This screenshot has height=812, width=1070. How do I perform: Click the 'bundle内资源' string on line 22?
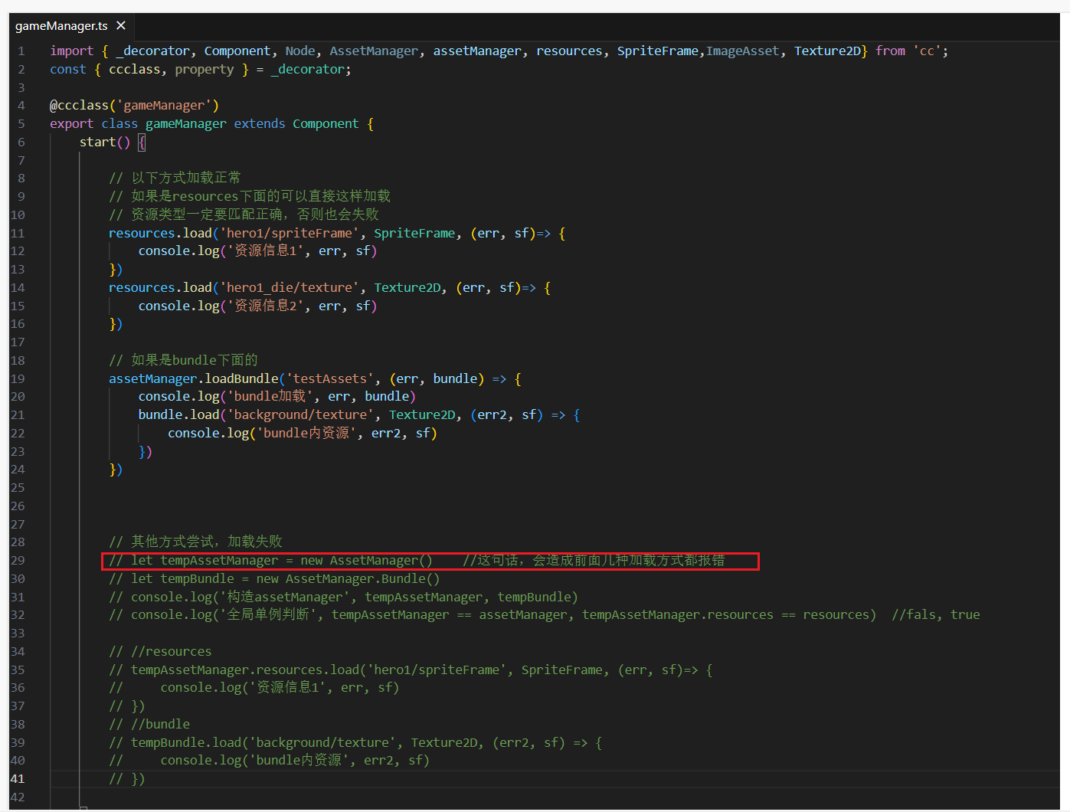306,433
